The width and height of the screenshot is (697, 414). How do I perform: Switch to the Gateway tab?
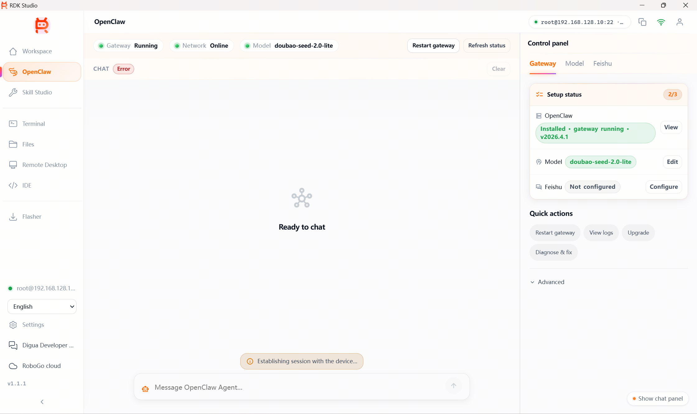[543, 64]
